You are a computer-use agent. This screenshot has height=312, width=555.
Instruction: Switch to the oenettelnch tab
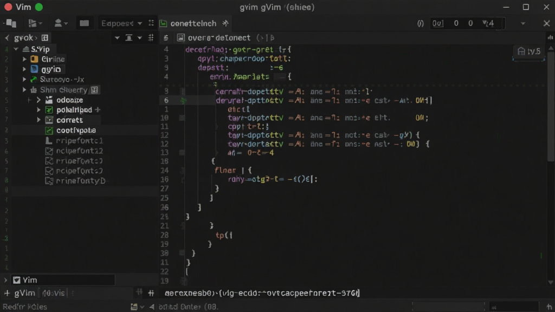pyautogui.click(x=193, y=23)
